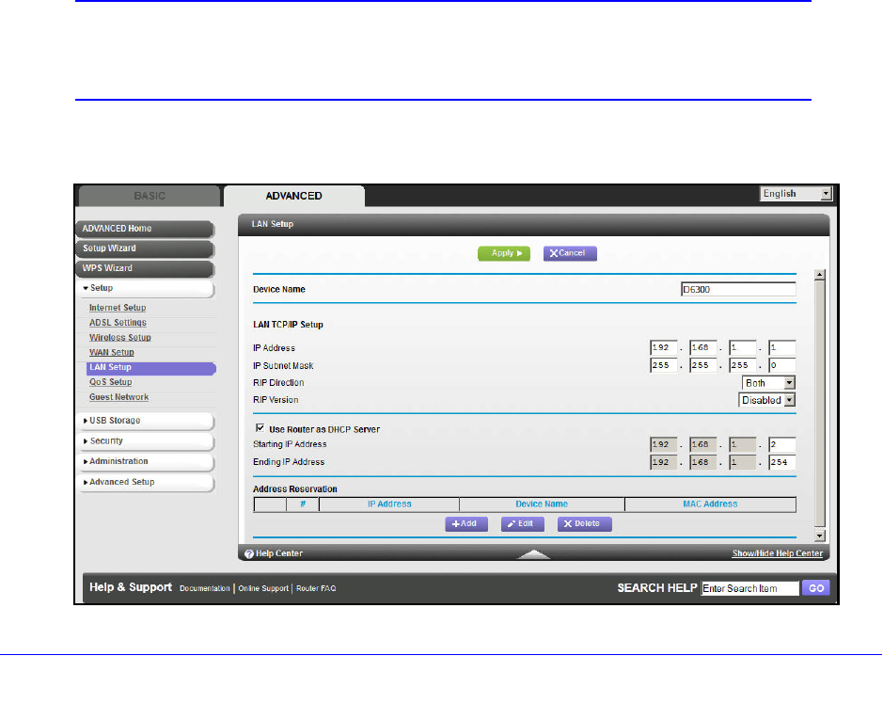Click last octet of IP Address
The image size is (883, 720).
[782, 348]
